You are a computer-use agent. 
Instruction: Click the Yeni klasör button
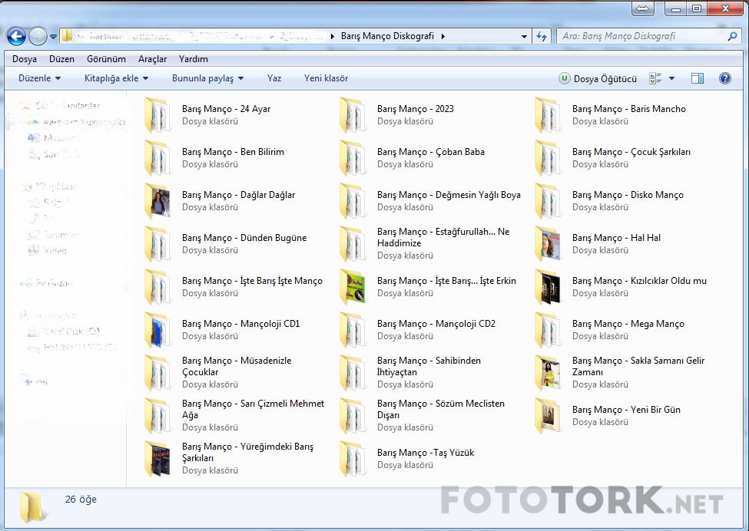(326, 78)
